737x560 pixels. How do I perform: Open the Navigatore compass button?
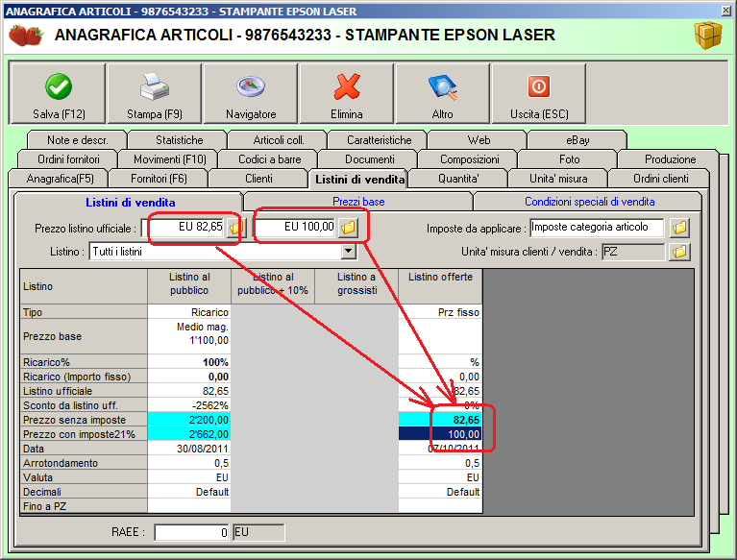click(x=251, y=93)
